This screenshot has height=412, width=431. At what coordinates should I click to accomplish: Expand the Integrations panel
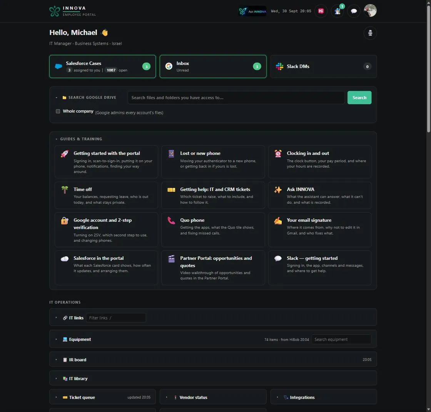coord(277,397)
